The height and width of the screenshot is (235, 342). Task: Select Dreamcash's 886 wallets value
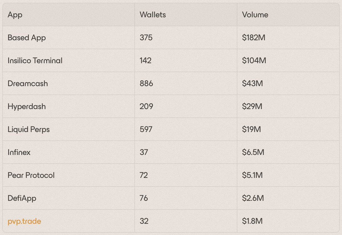(x=146, y=83)
